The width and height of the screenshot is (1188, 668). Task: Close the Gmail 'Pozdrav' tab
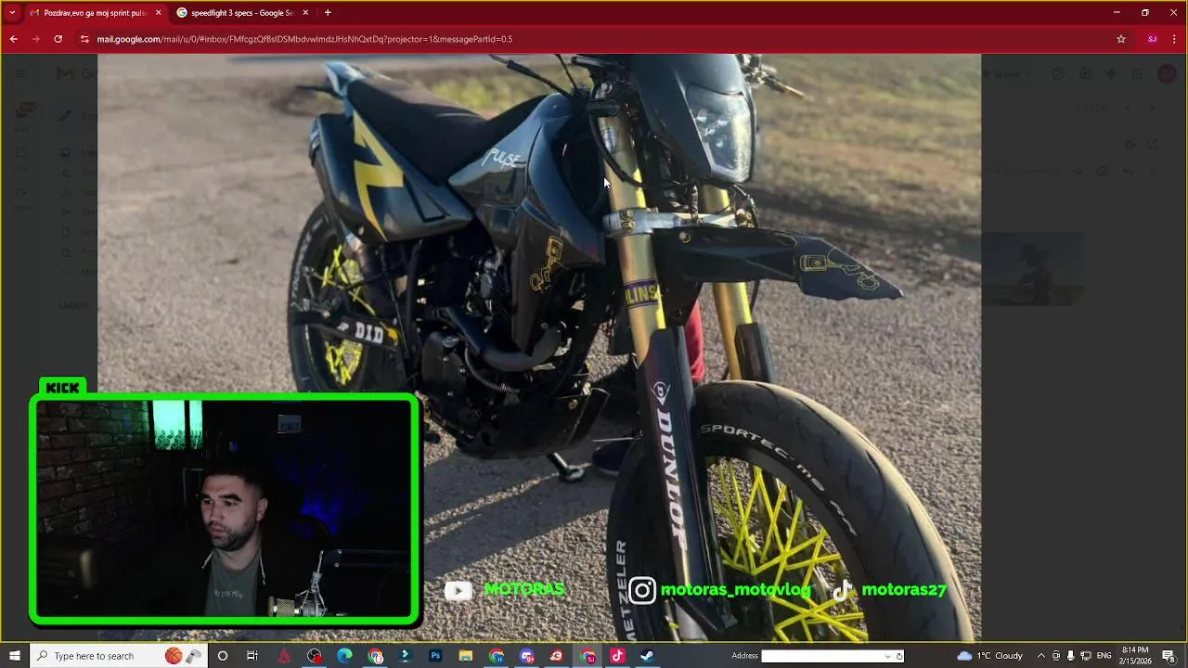click(x=158, y=13)
